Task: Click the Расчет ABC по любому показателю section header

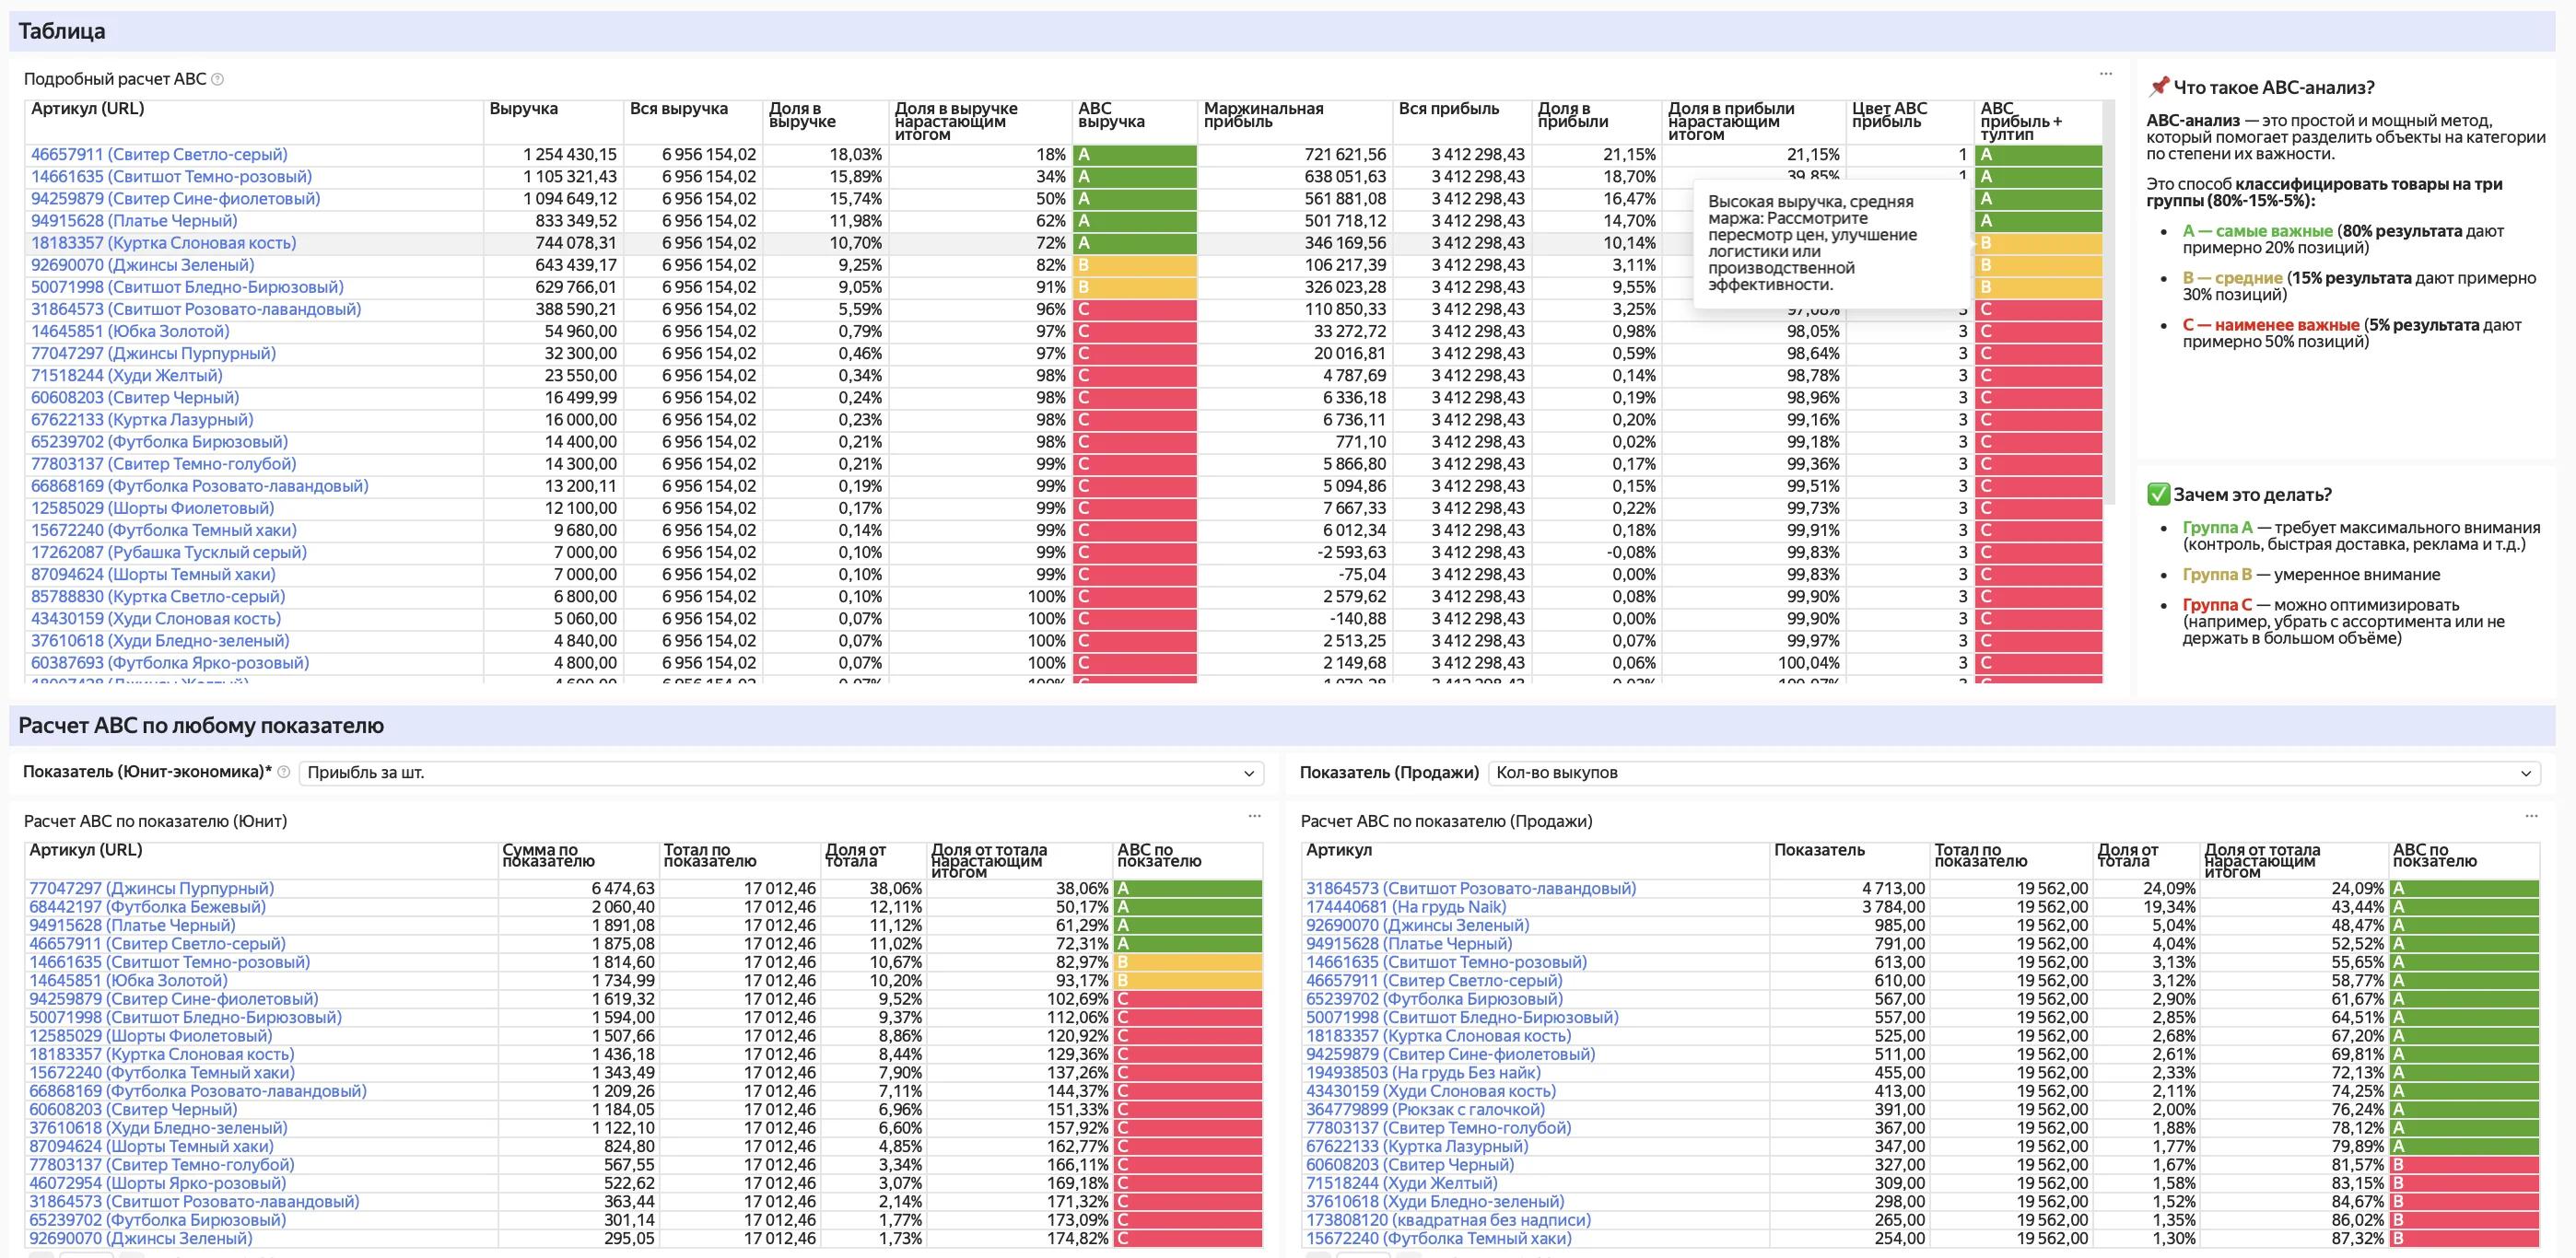Action: coord(201,726)
